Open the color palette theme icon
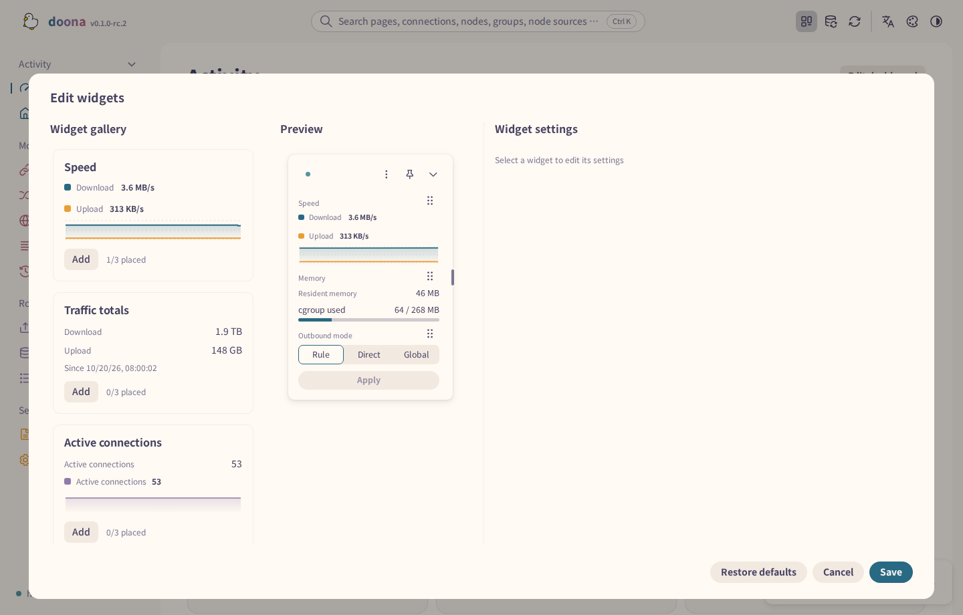Image resolution: width=963 pixels, height=615 pixels. point(912,21)
